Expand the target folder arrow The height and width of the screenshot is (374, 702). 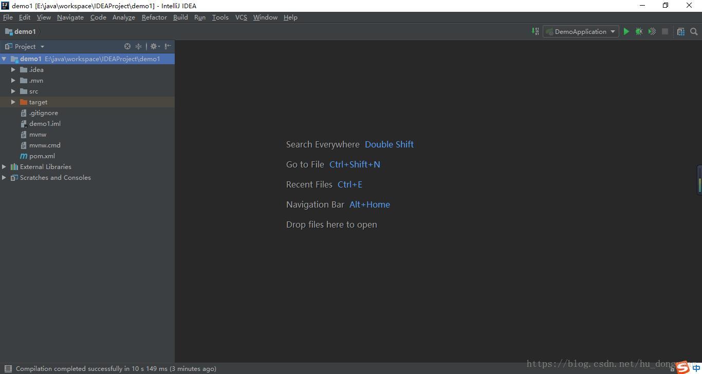13,102
